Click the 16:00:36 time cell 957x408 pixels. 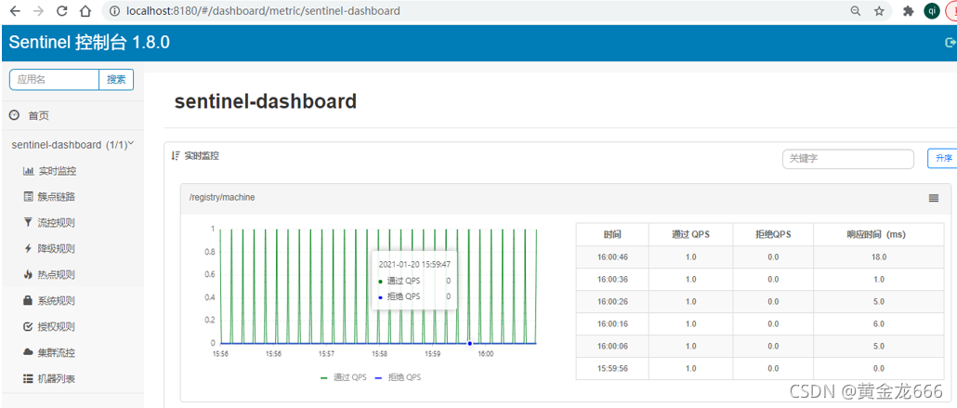pyautogui.click(x=613, y=279)
